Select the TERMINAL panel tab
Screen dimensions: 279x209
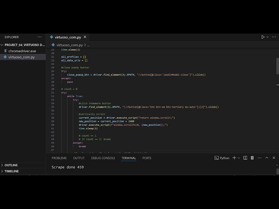click(x=129, y=158)
